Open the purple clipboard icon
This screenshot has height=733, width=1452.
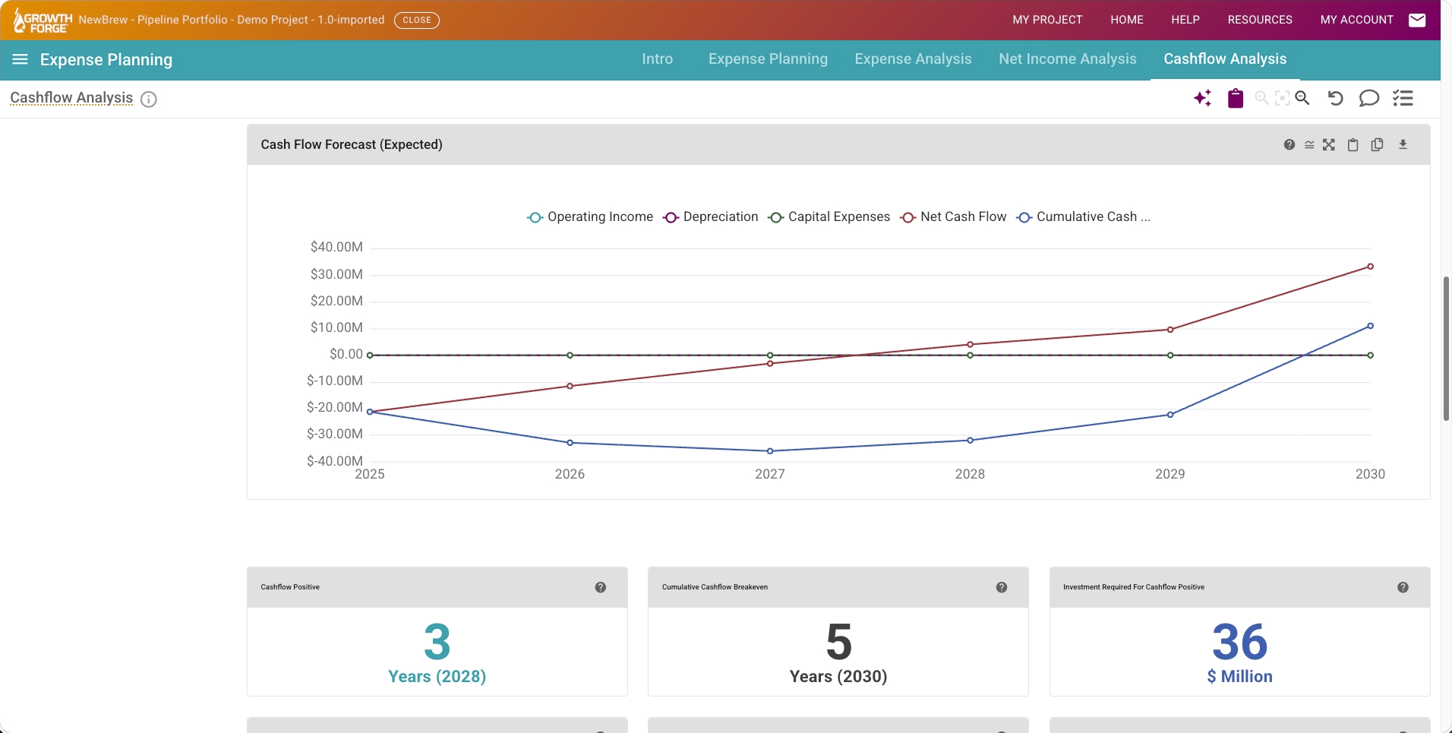1236,98
